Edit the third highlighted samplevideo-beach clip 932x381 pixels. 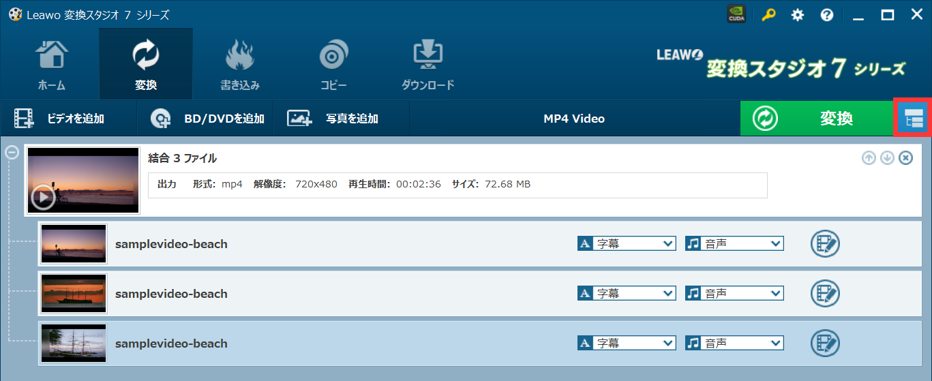[825, 343]
